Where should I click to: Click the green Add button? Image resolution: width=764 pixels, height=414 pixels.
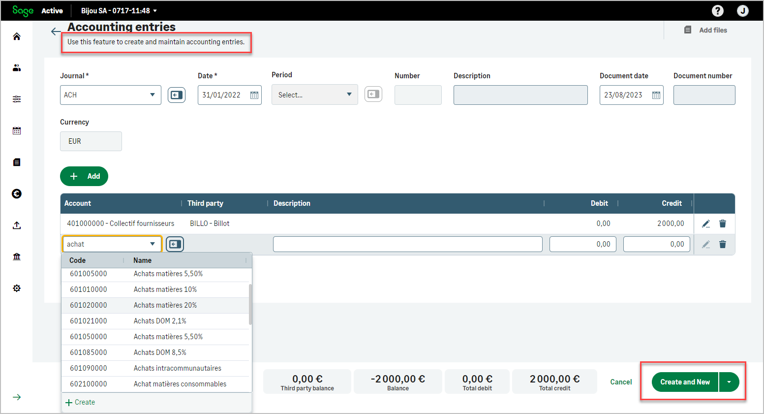(x=84, y=176)
